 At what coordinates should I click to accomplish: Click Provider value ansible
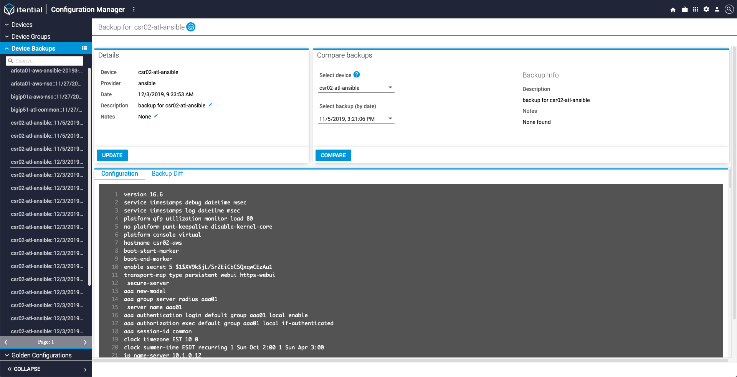click(x=147, y=83)
